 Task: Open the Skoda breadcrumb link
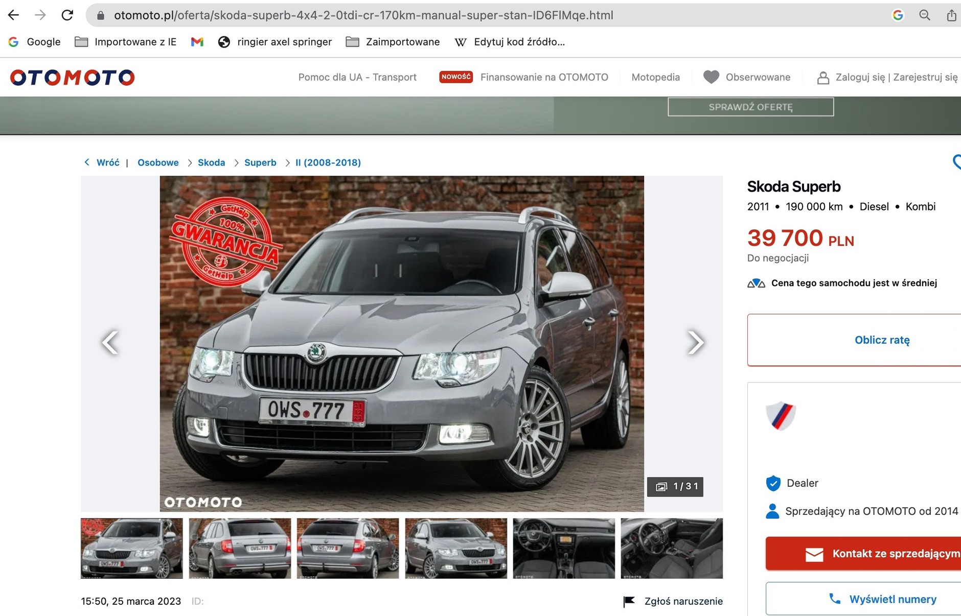(211, 162)
